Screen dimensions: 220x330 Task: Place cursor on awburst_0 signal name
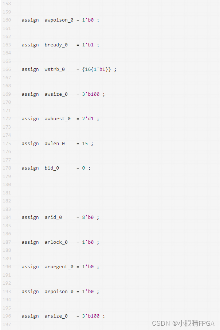pyautogui.click(x=58, y=119)
